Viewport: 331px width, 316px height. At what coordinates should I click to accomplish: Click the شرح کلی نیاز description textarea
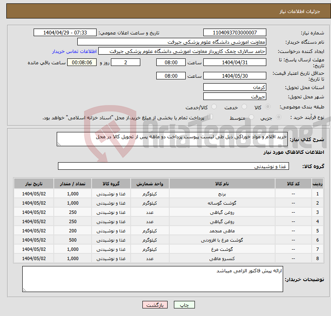[x=172, y=139]
